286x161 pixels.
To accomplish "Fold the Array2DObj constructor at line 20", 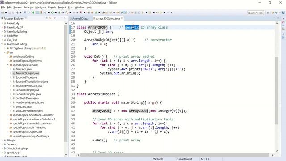I will click(x=76, y=40).
